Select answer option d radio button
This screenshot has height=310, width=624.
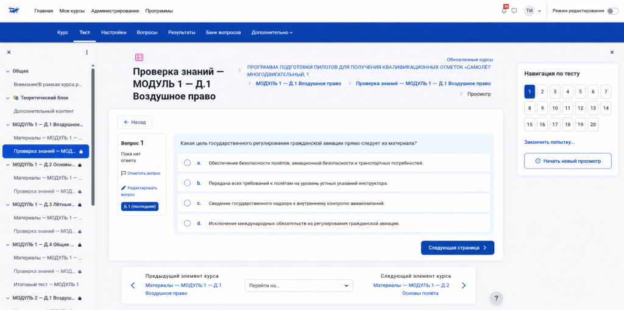(x=188, y=224)
